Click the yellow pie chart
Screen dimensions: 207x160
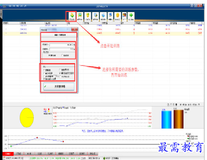[x=27, y=117]
